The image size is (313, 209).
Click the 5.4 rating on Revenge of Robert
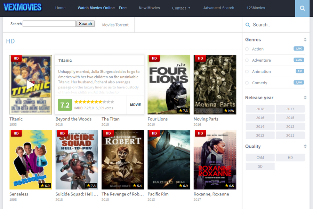point(137,186)
